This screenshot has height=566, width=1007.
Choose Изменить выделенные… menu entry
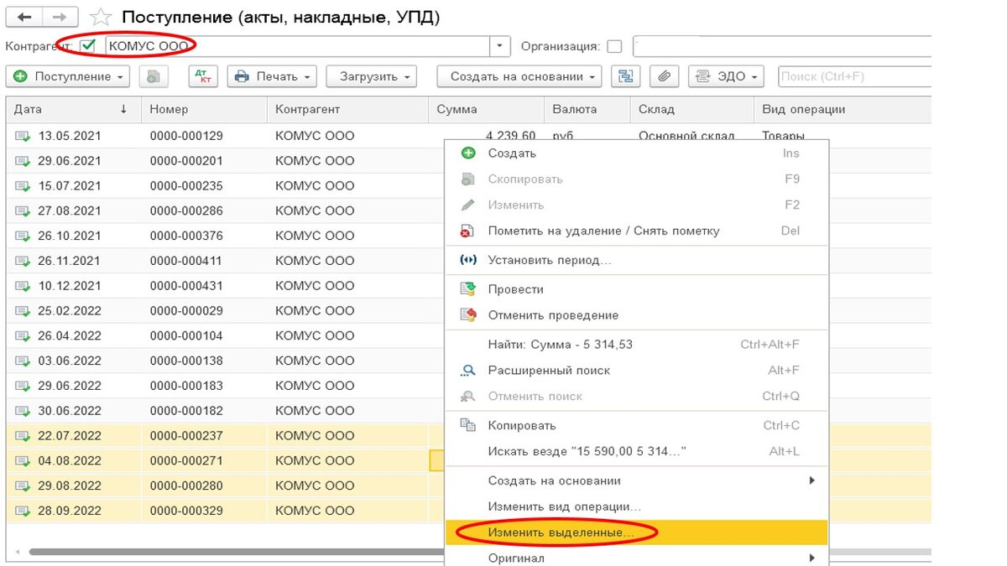pyautogui.click(x=636, y=532)
